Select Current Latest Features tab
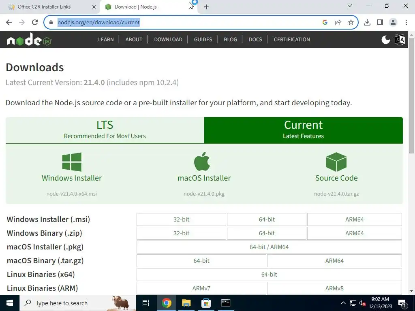The image size is (415, 311). click(303, 130)
